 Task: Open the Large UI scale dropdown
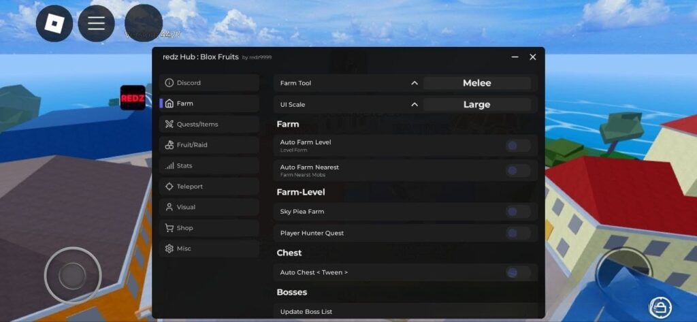(x=477, y=105)
